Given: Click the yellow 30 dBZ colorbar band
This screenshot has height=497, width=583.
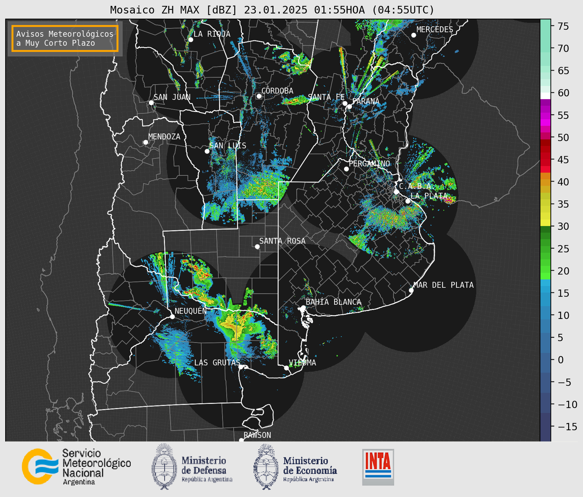Looking at the screenshot, I should pyautogui.click(x=545, y=223).
